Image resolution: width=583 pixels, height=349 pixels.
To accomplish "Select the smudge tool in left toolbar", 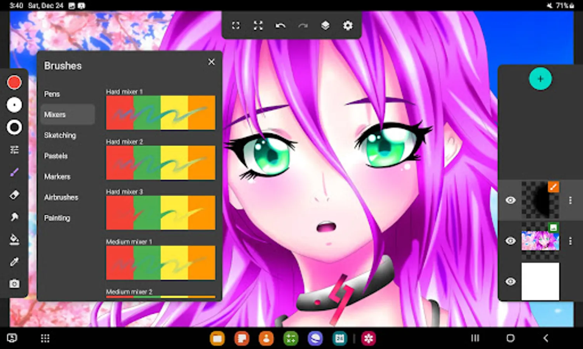I will click(x=14, y=217).
